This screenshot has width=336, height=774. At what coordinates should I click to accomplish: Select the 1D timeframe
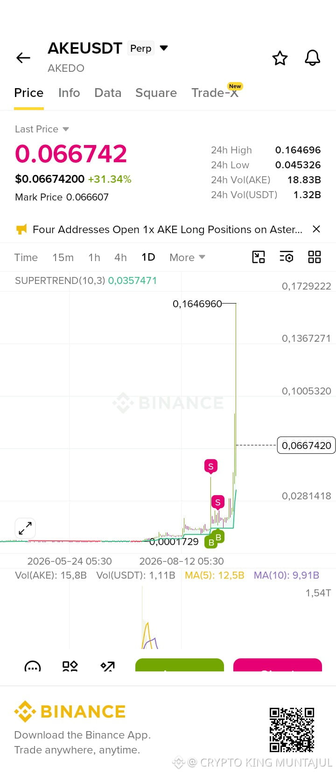(x=148, y=257)
